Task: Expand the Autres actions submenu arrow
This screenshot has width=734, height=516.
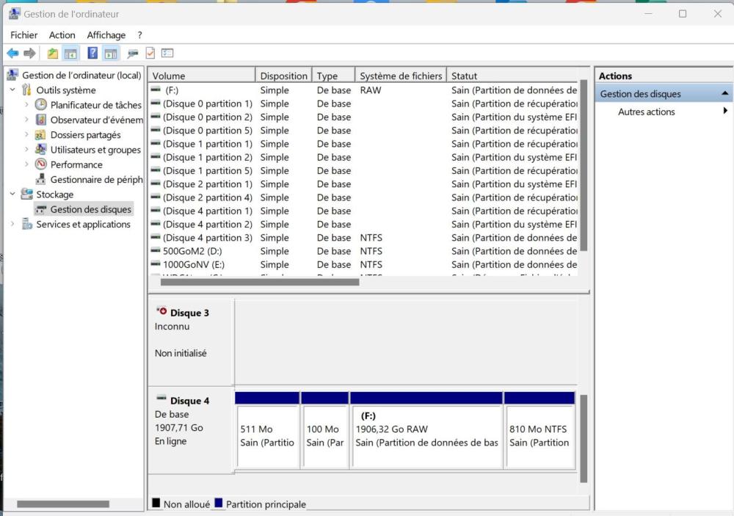Action: pyautogui.click(x=725, y=112)
